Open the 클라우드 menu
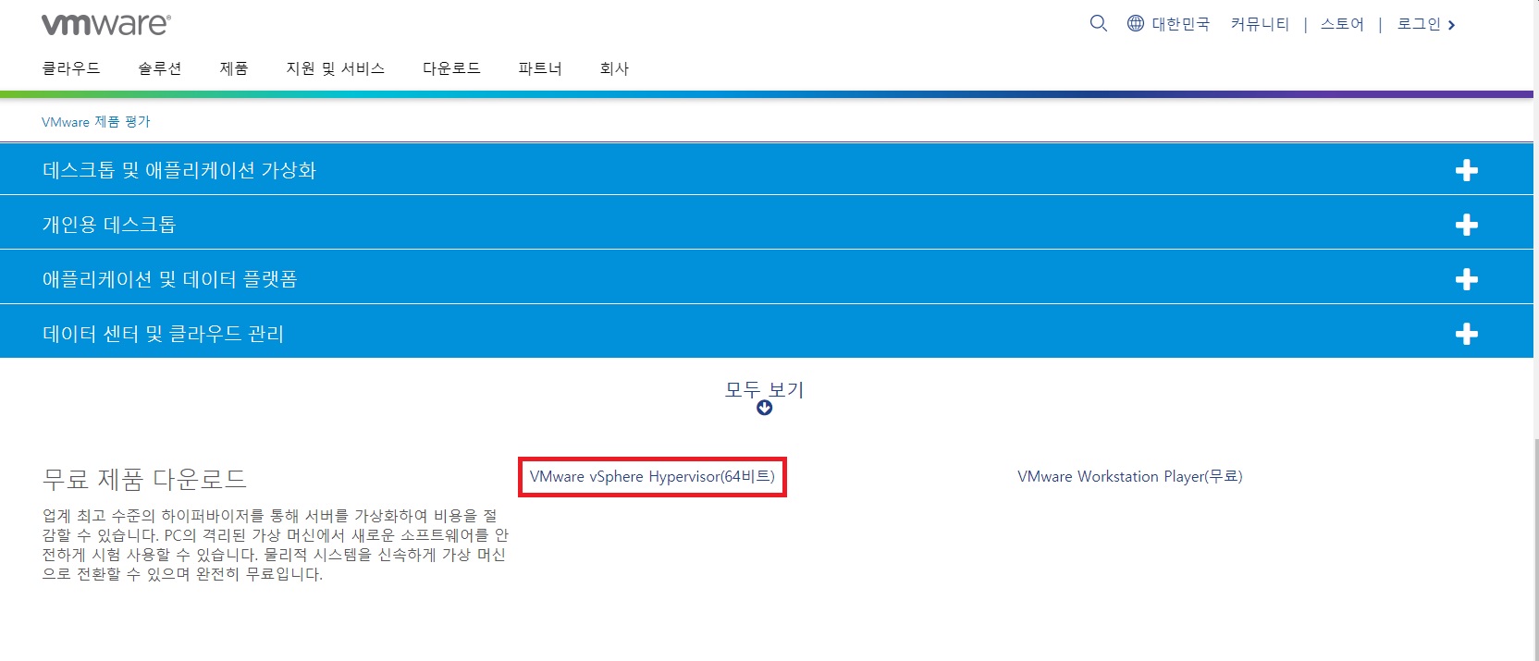This screenshot has height=661, width=1539. [71, 68]
